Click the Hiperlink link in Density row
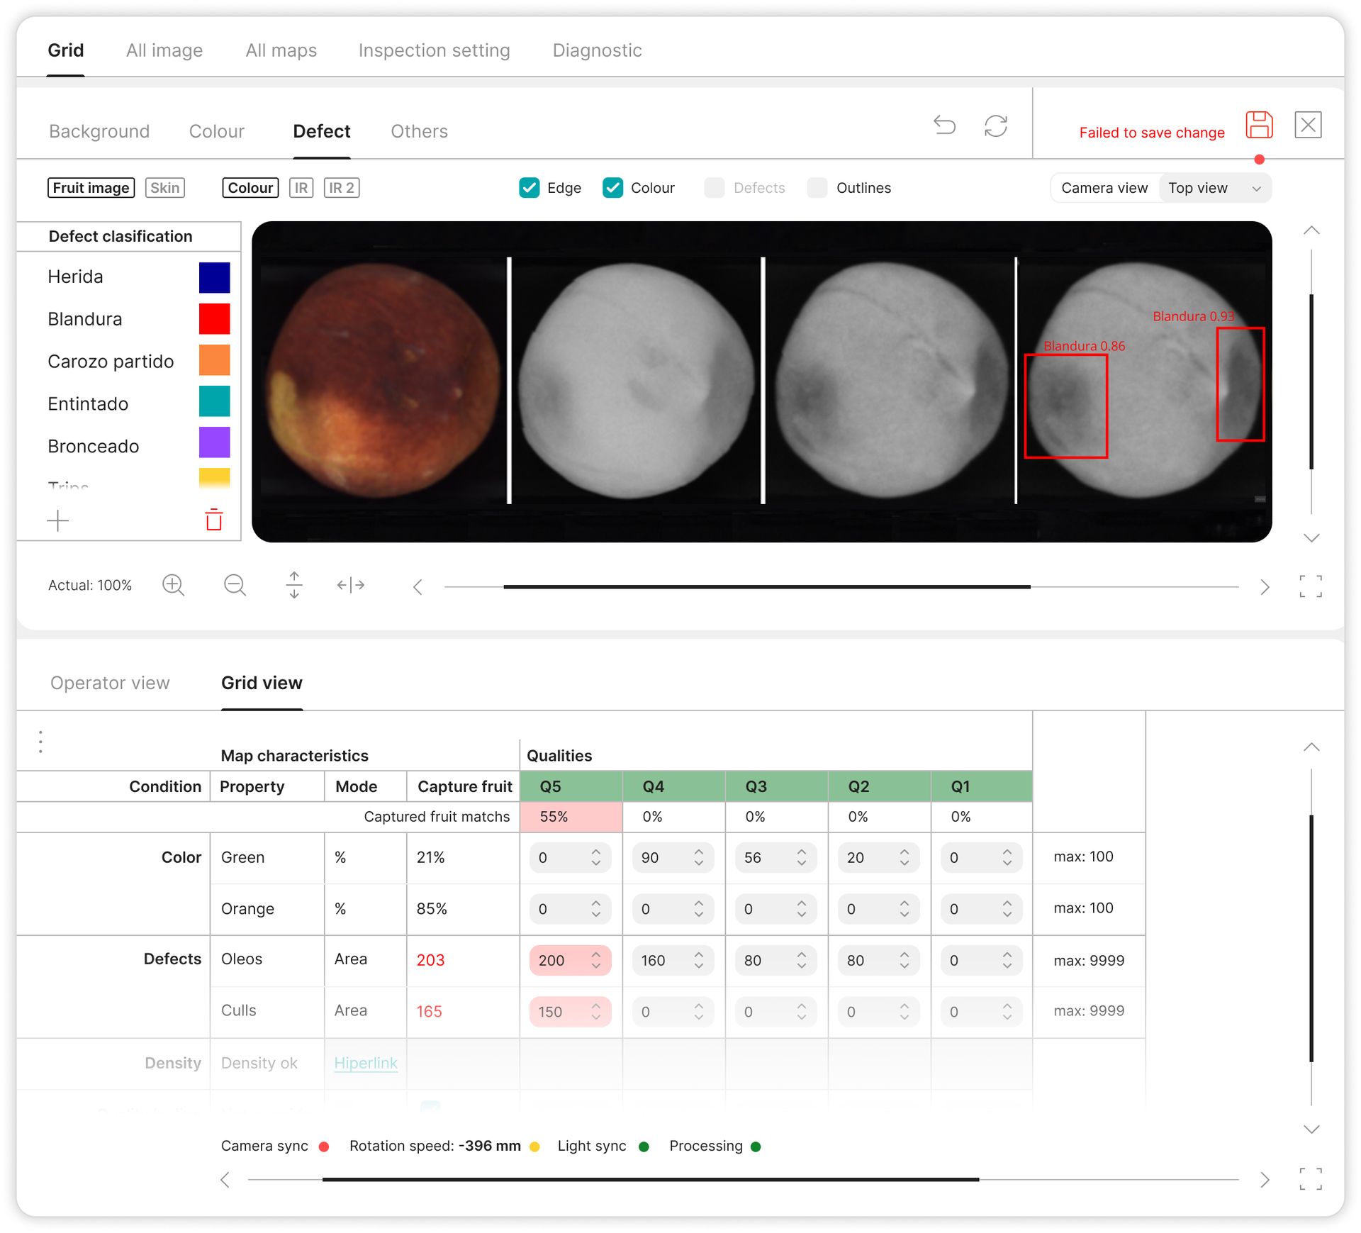Viewport: 1361px width, 1233px height. (x=366, y=1063)
